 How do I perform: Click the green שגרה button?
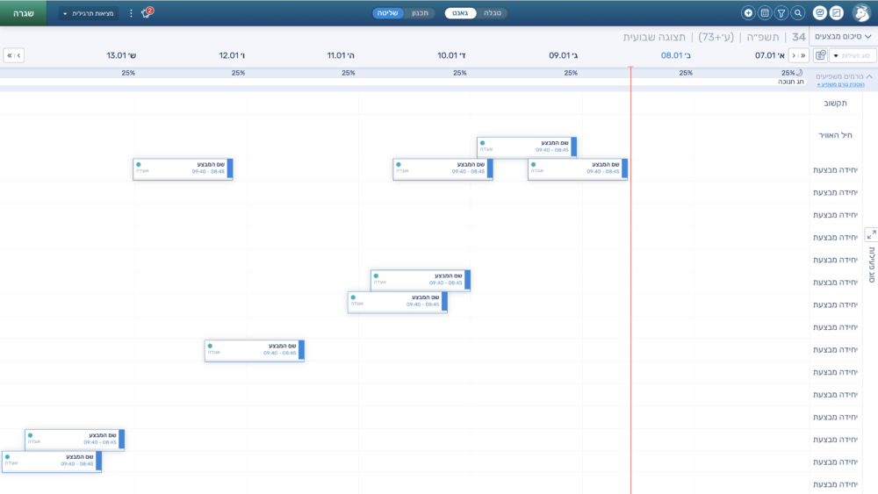(24, 13)
